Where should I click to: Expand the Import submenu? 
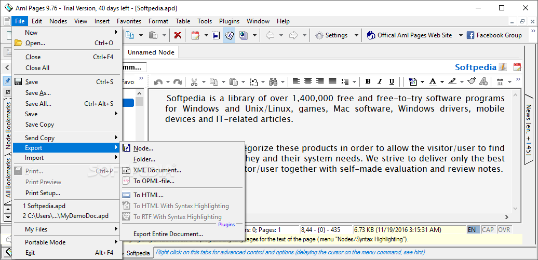click(x=68, y=158)
